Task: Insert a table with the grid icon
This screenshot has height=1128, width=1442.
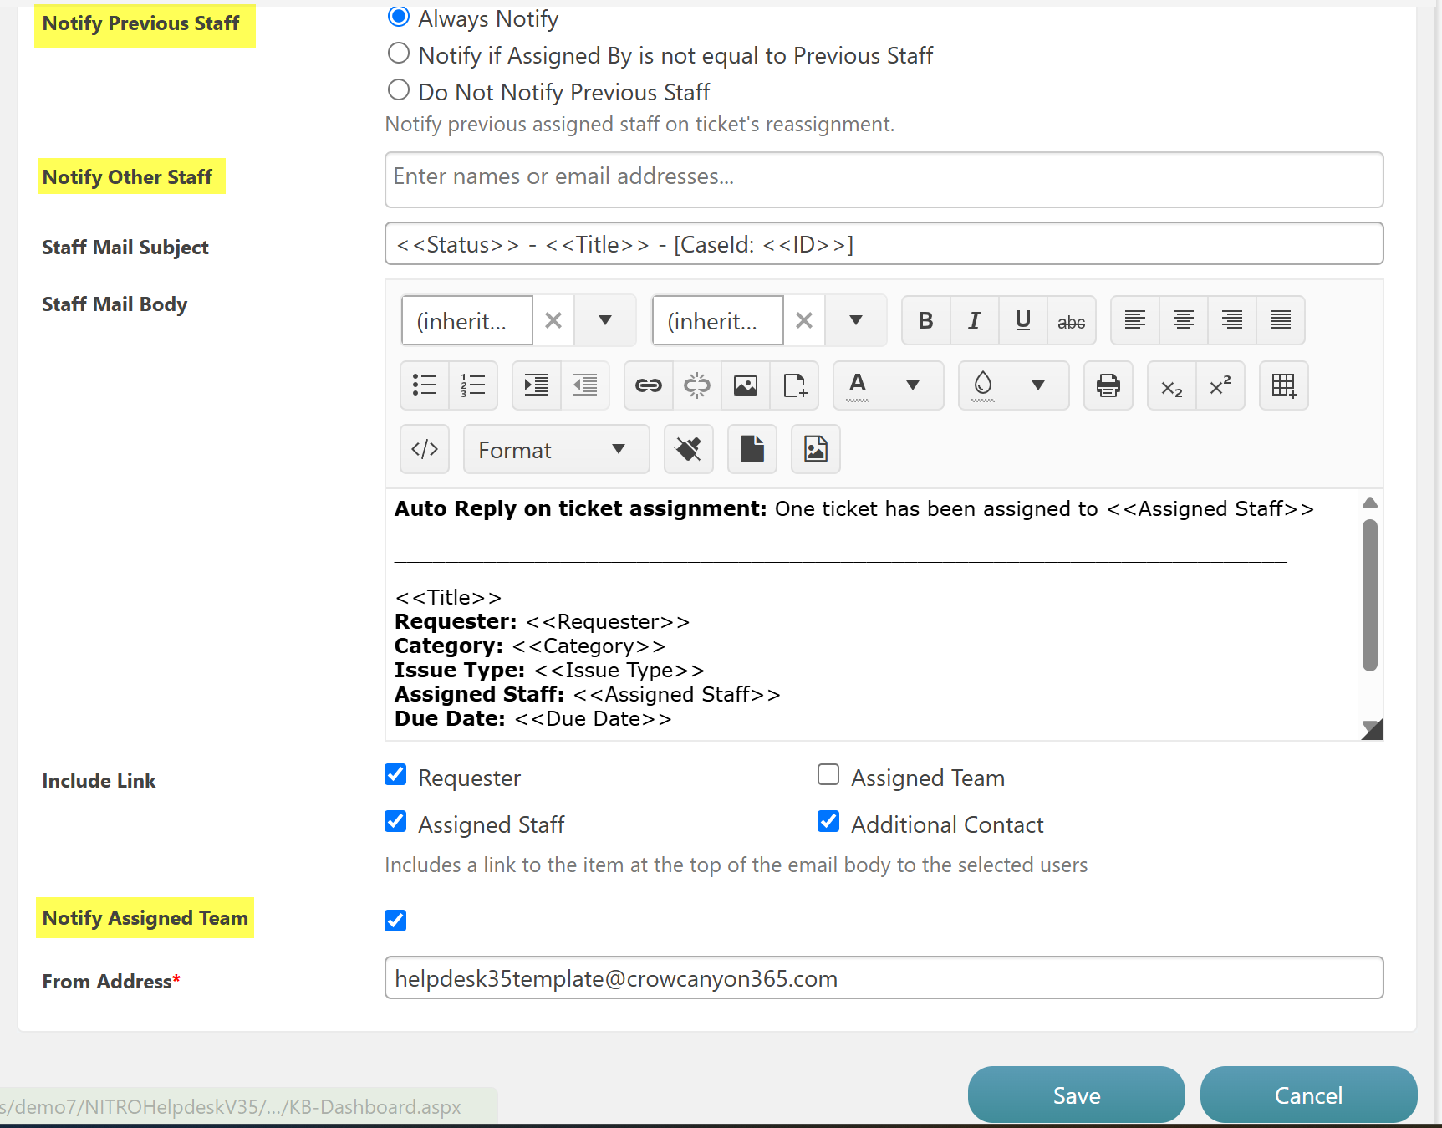Action: click(x=1283, y=385)
